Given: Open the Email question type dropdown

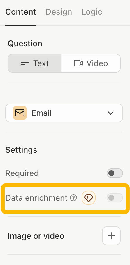Looking at the screenshot, I should (64, 113).
